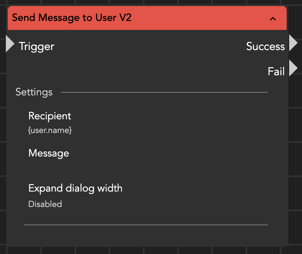Select the Message setting label
The width and height of the screenshot is (302, 254).
pos(49,153)
